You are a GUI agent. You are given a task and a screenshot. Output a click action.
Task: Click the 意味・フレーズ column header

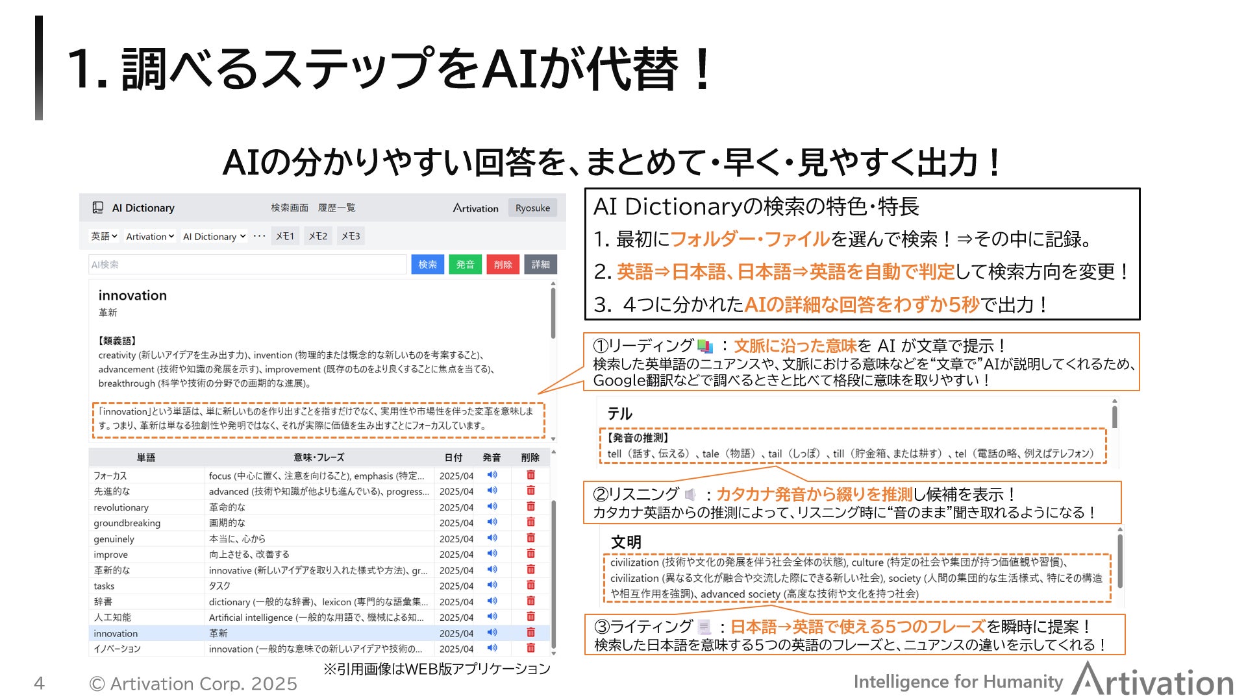point(319,457)
